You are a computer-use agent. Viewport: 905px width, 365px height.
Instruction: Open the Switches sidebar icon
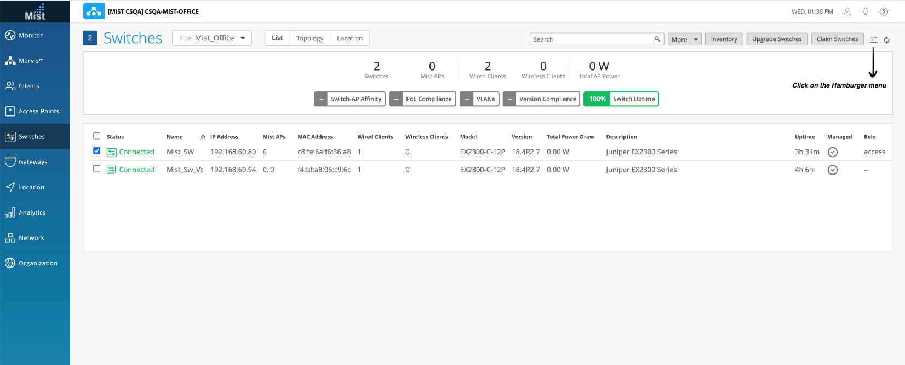10,137
